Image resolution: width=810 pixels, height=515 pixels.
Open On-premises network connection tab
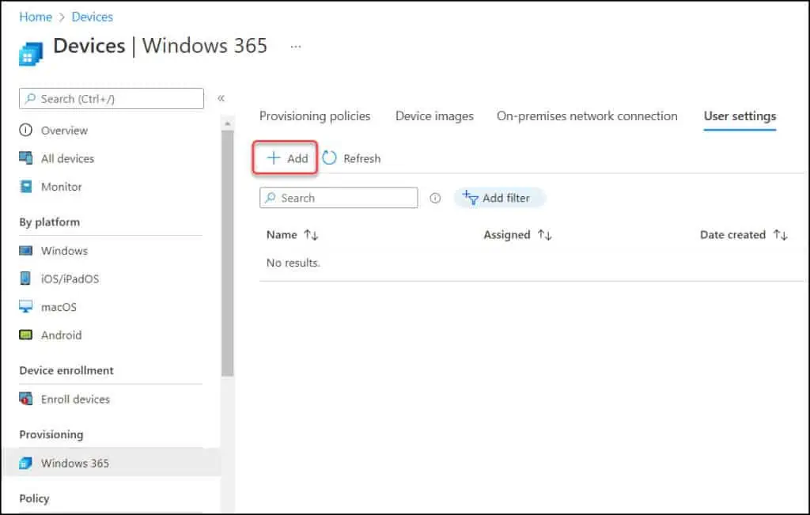coord(587,115)
